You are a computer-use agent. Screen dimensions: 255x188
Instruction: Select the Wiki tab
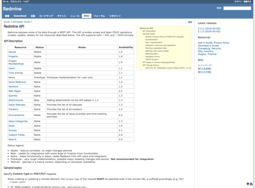[86, 16]
